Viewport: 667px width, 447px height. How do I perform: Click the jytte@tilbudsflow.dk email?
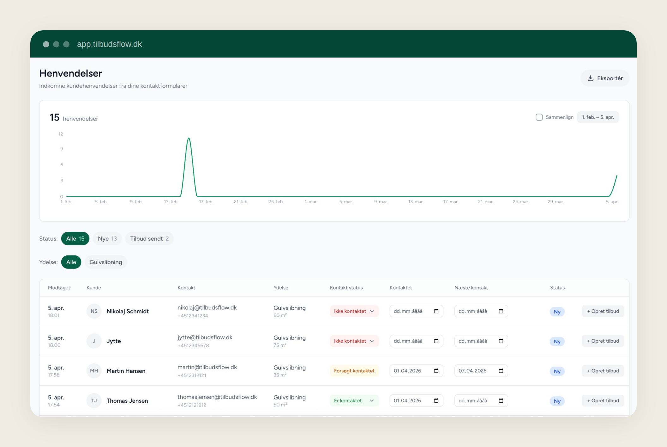pos(205,337)
